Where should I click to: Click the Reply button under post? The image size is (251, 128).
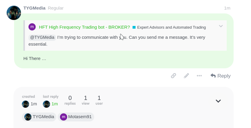pos(220,76)
